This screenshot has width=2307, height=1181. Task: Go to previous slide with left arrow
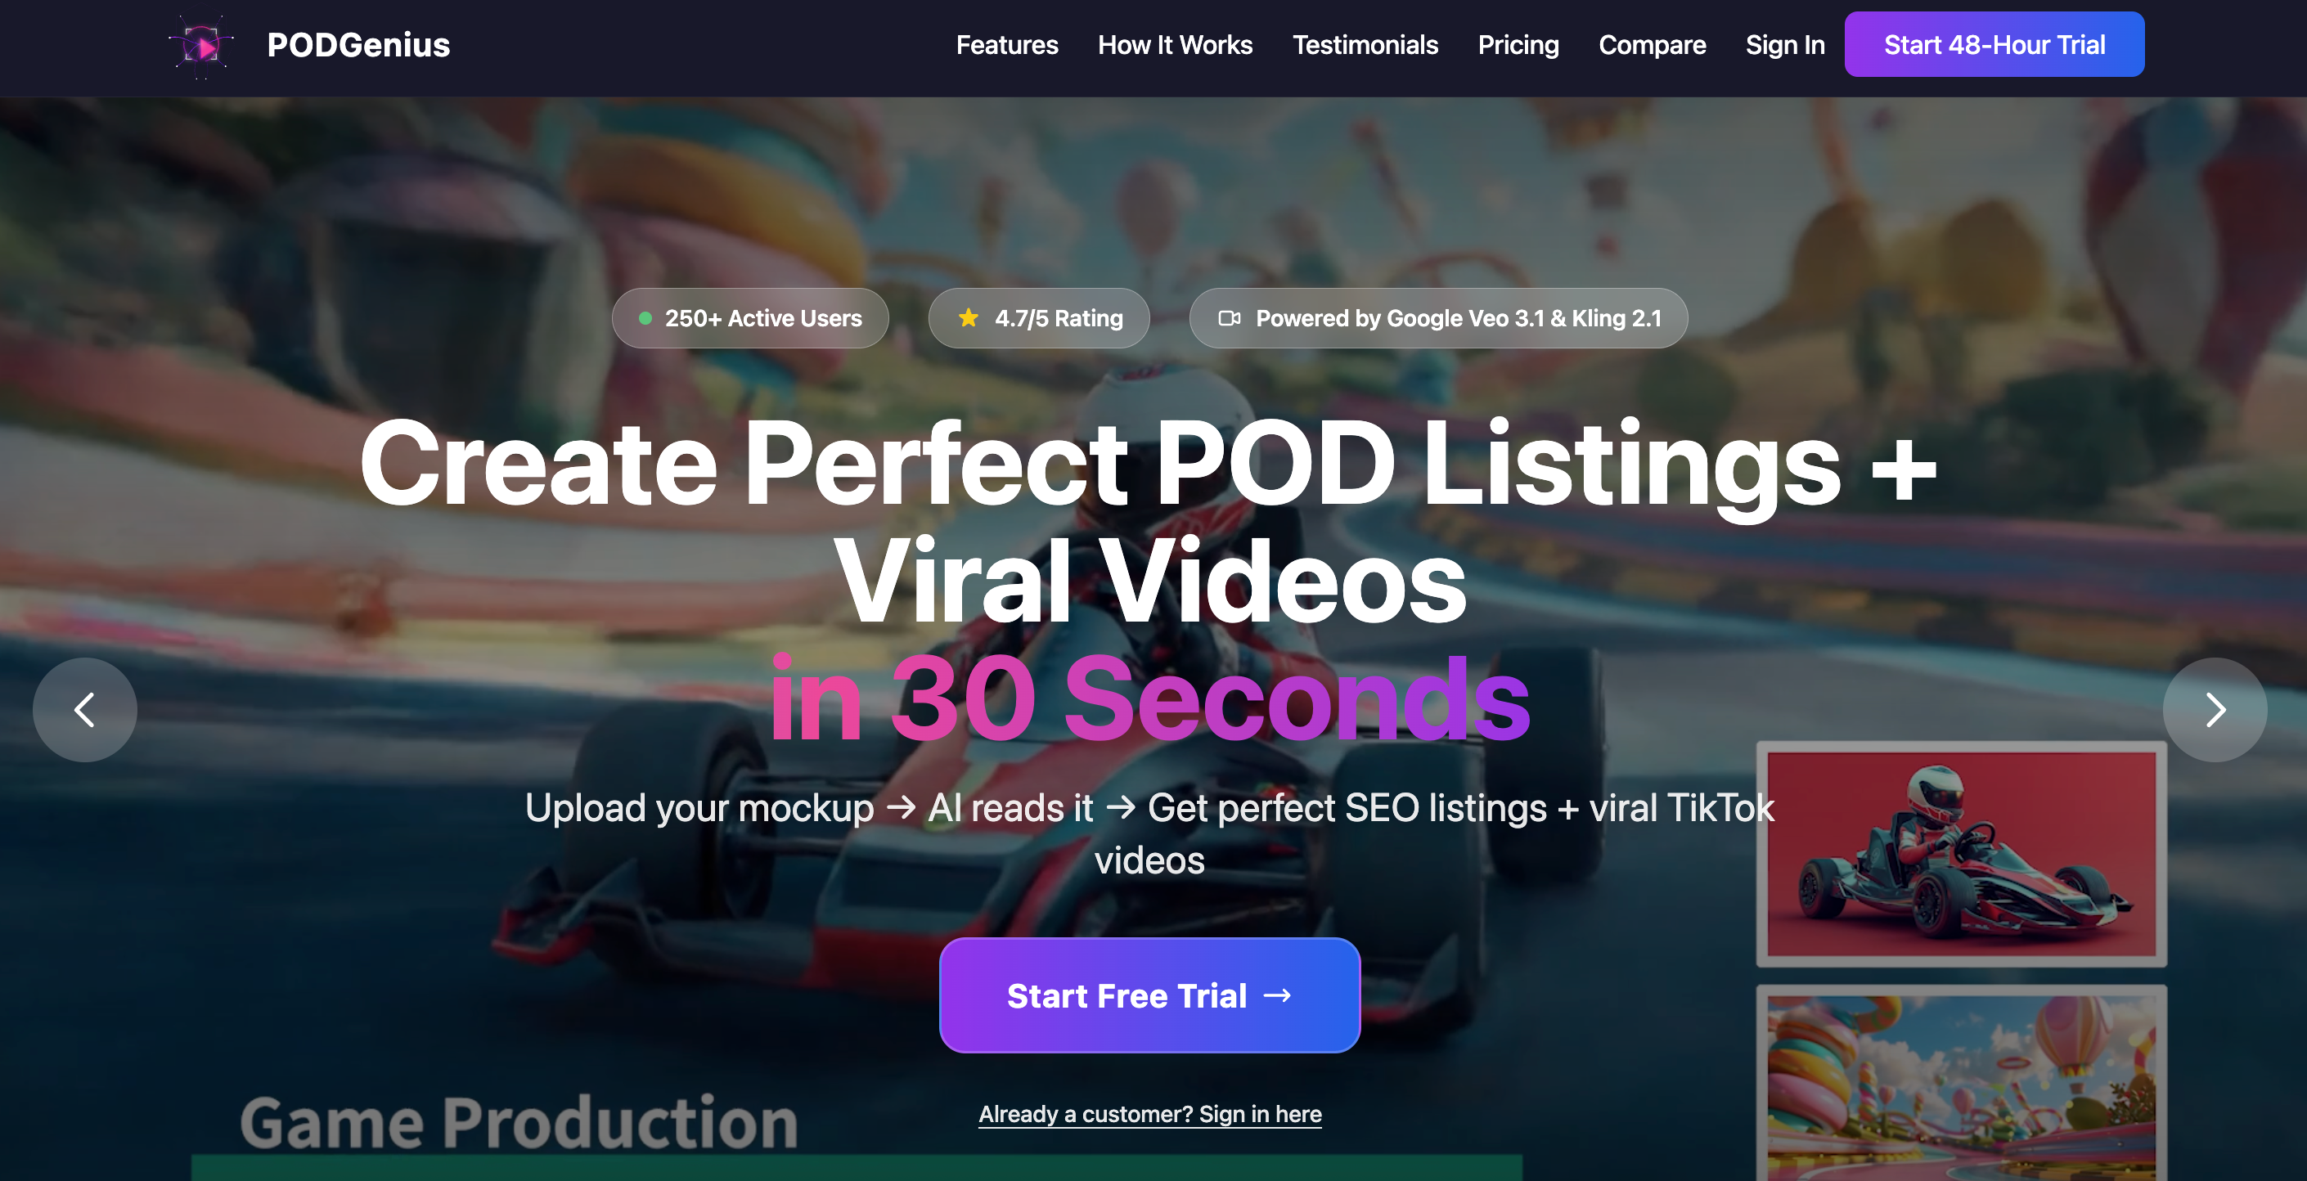pyautogui.click(x=85, y=710)
